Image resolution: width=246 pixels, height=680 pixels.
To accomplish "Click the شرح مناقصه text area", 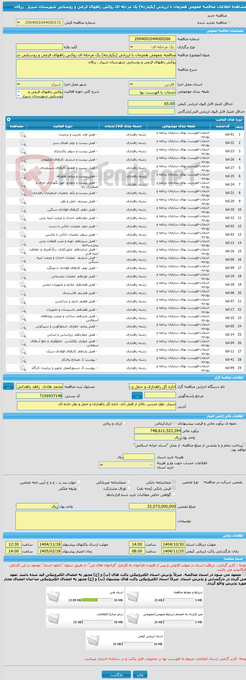I will (x=96, y=69).
